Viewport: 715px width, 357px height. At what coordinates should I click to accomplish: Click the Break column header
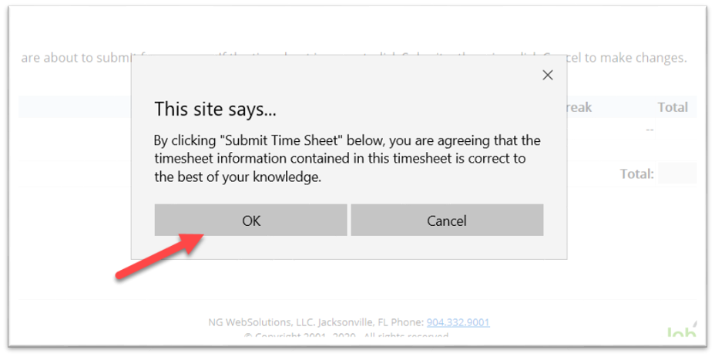point(579,107)
